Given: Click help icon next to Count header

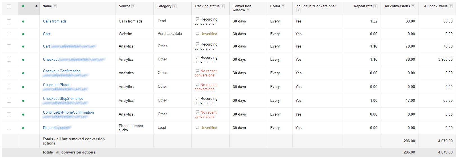Looking at the screenshot, I should (283, 6).
